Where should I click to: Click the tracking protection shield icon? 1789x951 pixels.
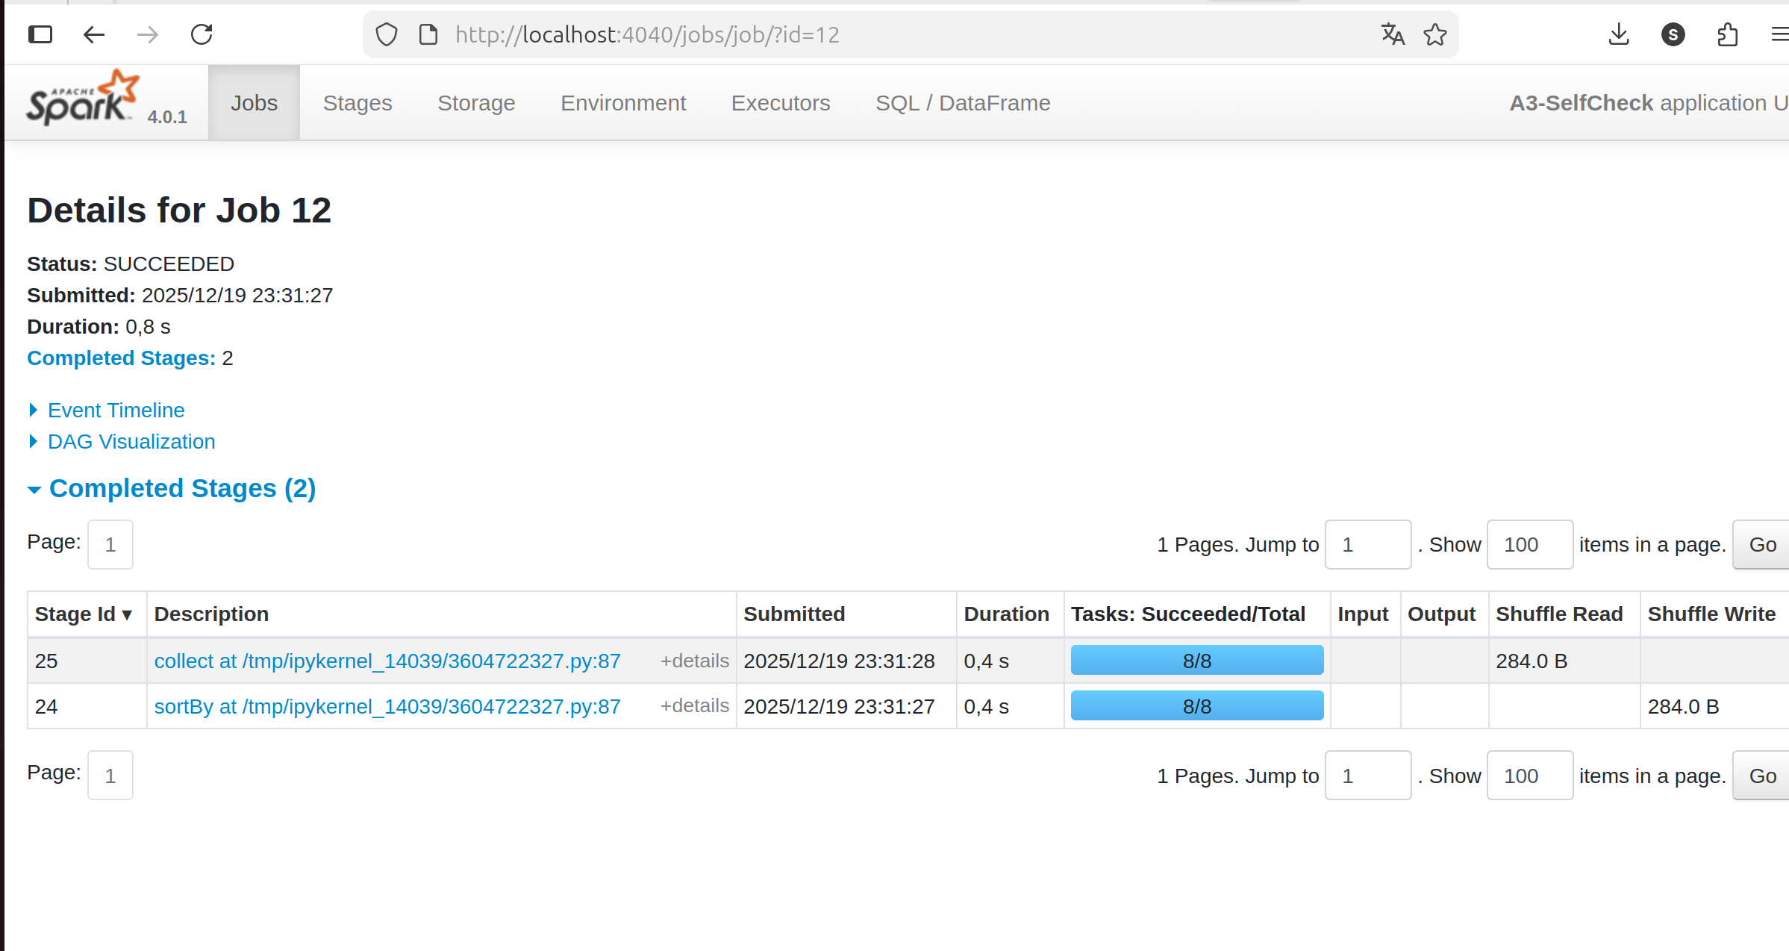coord(387,34)
